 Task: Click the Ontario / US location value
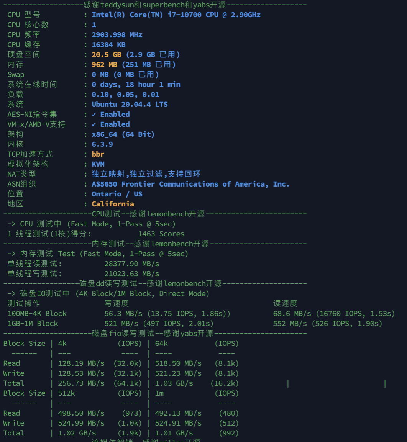coord(117,194)
